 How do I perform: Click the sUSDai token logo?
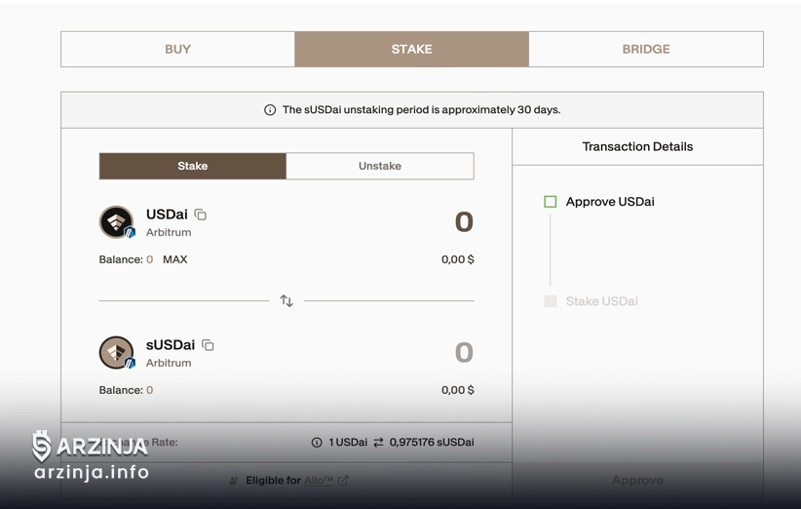click(x=116, y=353)
